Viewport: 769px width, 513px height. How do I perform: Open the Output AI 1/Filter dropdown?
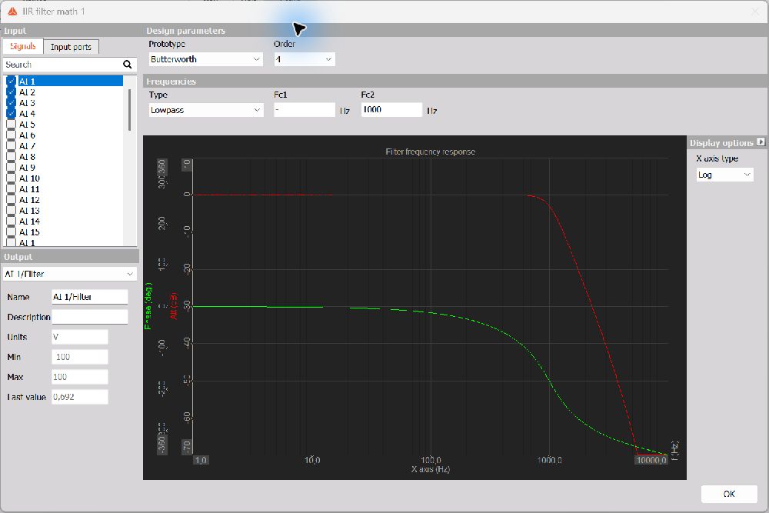pyautogui.click(x=69, y=274)
